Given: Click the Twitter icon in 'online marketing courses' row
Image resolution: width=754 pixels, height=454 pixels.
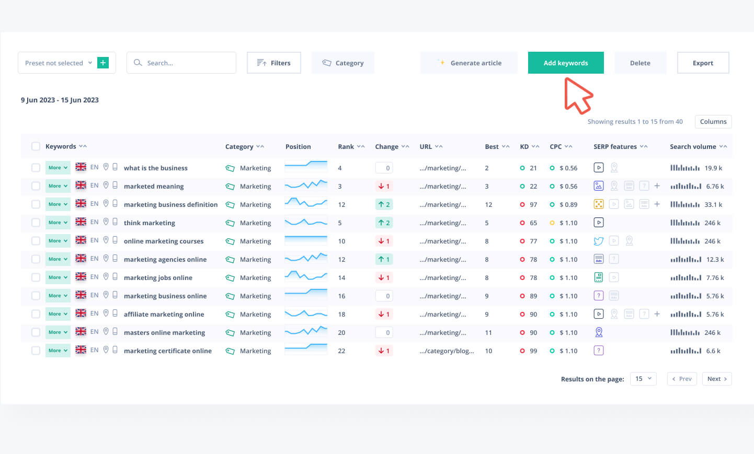Looking at the screenshot, I should tap(599, 241).
